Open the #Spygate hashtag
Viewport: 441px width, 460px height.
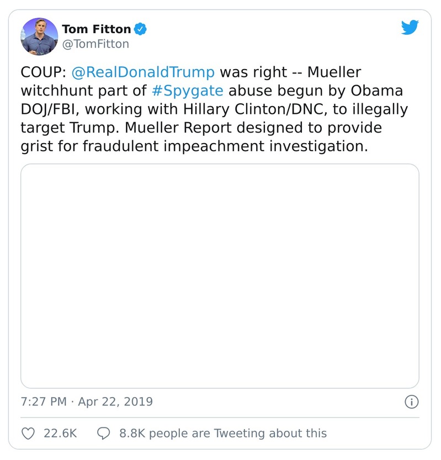coord(188,91)
